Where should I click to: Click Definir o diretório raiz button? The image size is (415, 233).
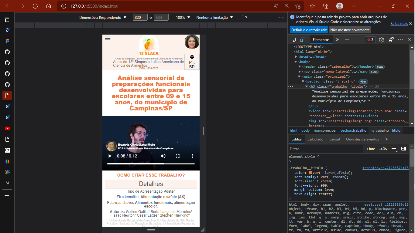309,30
